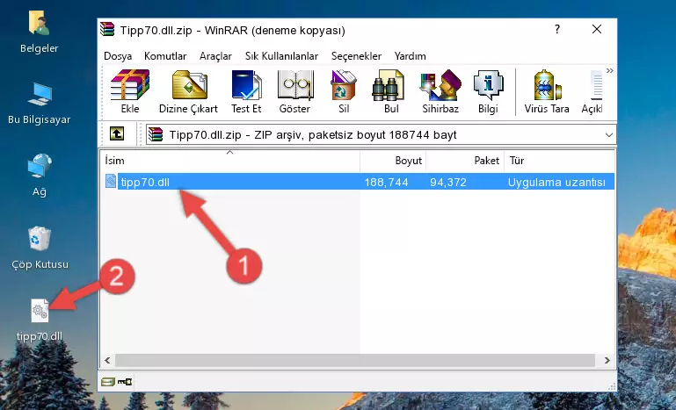Click the archive icon in address bar

coord(156,134)
